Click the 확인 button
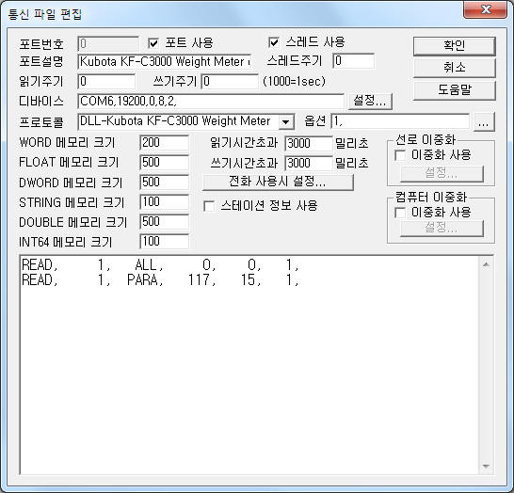Viewport: 514px width, 493px height. (x=455, y=46)
